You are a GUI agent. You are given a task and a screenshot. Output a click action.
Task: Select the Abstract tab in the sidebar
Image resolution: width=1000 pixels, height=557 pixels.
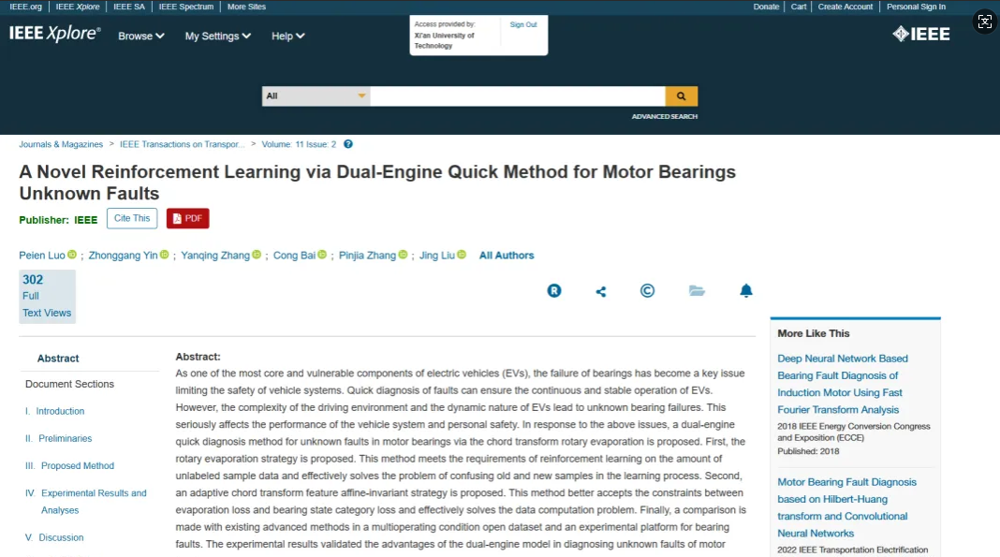(58, 359)
